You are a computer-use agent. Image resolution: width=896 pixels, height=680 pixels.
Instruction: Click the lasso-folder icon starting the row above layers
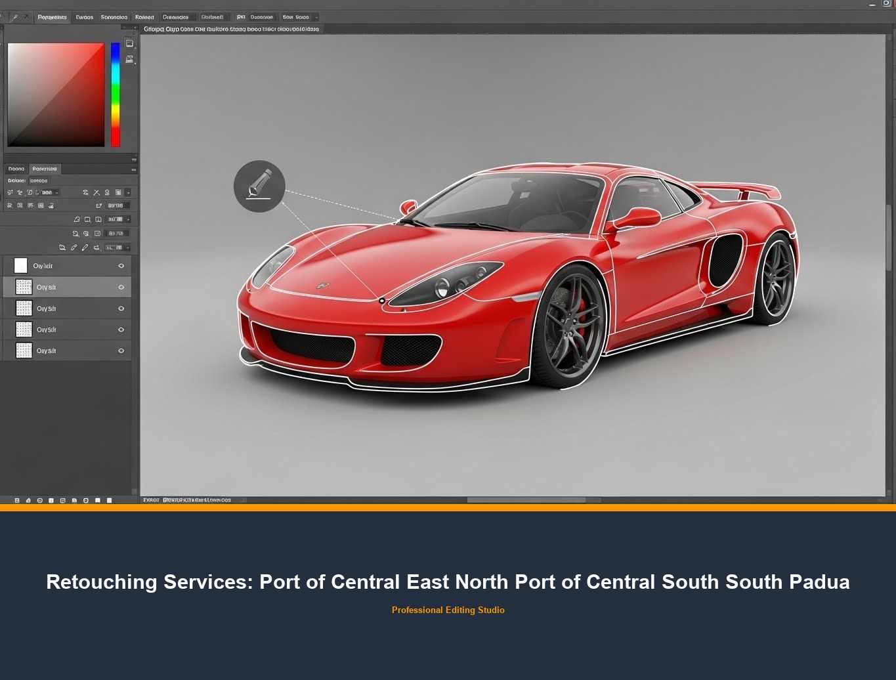tap(62, 247)
